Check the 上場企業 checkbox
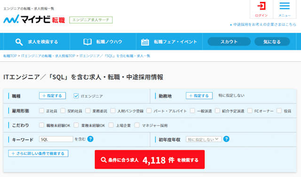The image size is (301, 177). coord(111,125)
